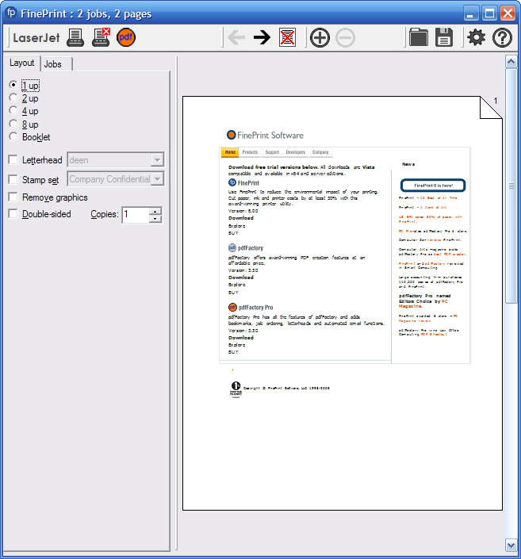Enable the Remove graphics checkbox
Image resolution: width=521 pixels, height=559 pixels.
point(13,197)
